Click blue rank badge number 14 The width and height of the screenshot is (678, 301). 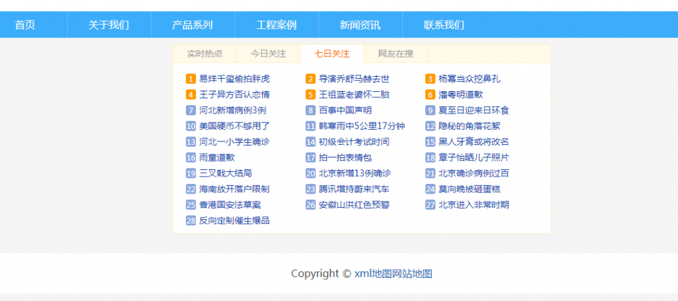(x=311, y=142)
